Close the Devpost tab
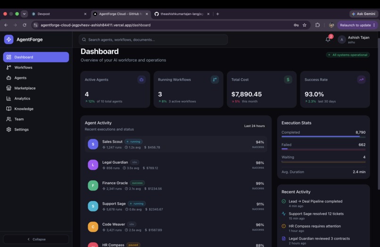The height and width of the screenshot is (247, 380). pyautogui.click(x=85, y=14)
